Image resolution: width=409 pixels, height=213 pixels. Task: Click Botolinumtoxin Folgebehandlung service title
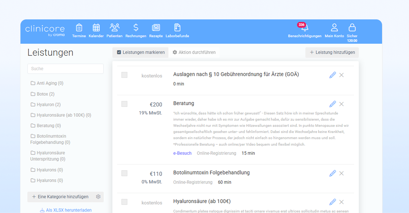click(211, 173)
